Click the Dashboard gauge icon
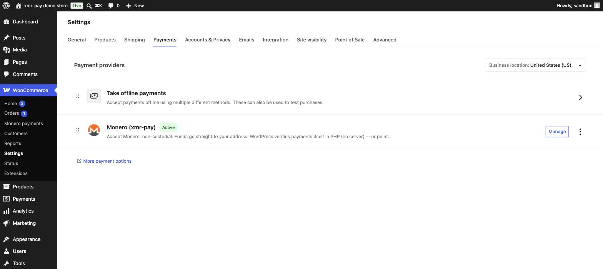This screenshot has height=269, width=603. tap(7, 22)
